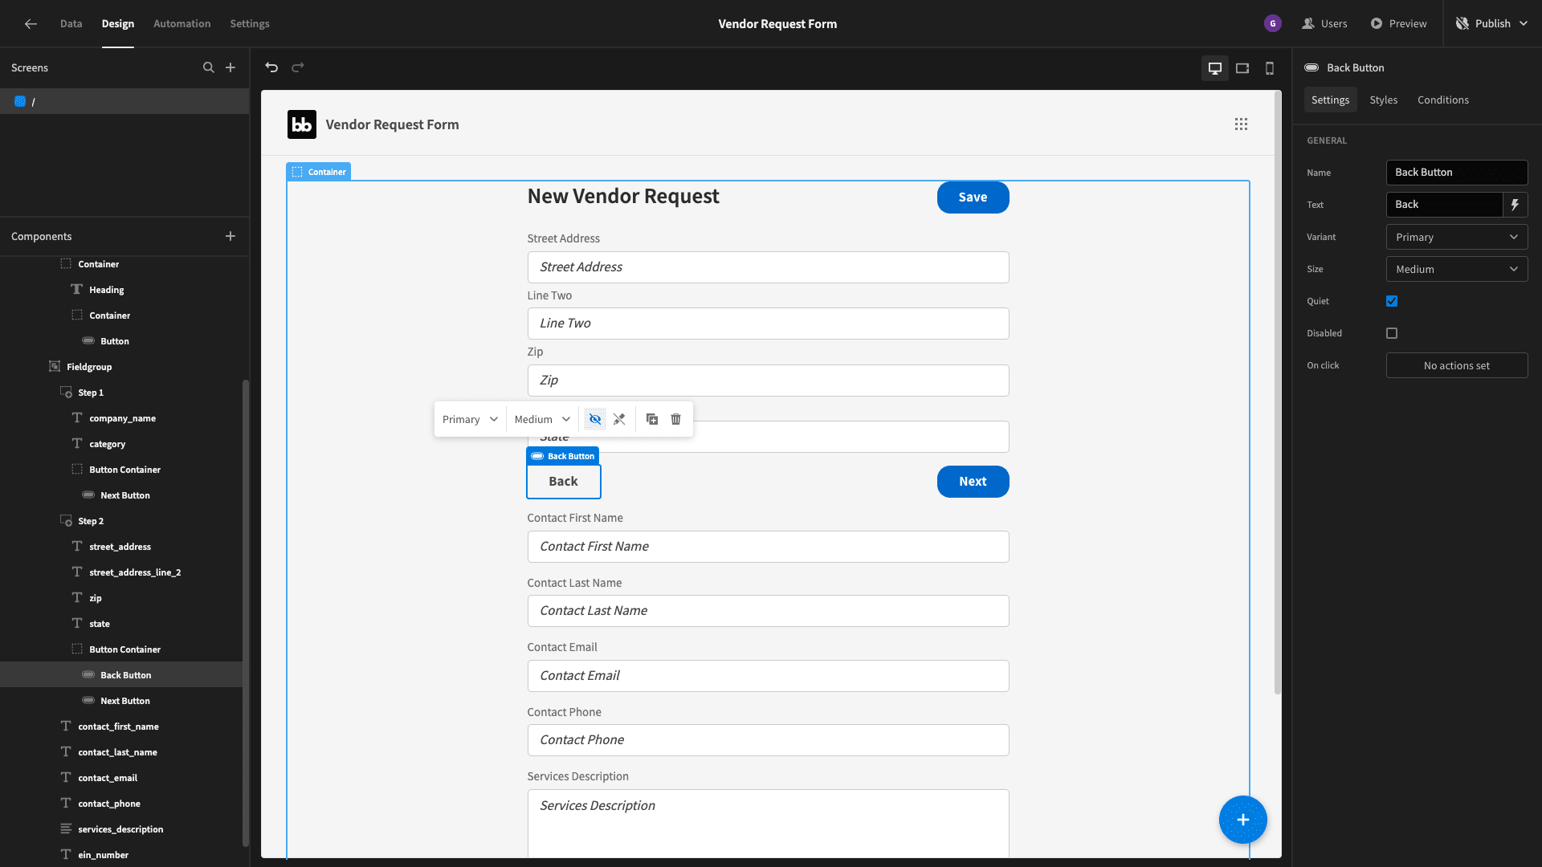Click the blue floating add button
1542x867 pixels.
1243,820
